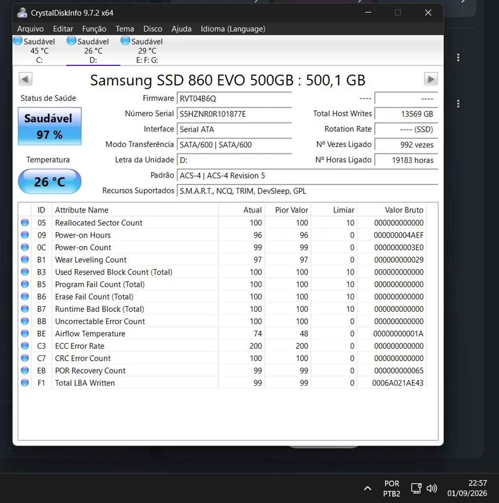Click the Modo Transferência field SATA/600
The image size is (499, 503).
[x=234, y=145]
